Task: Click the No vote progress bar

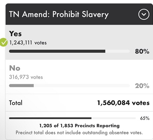Action: [x=70, y=86]
